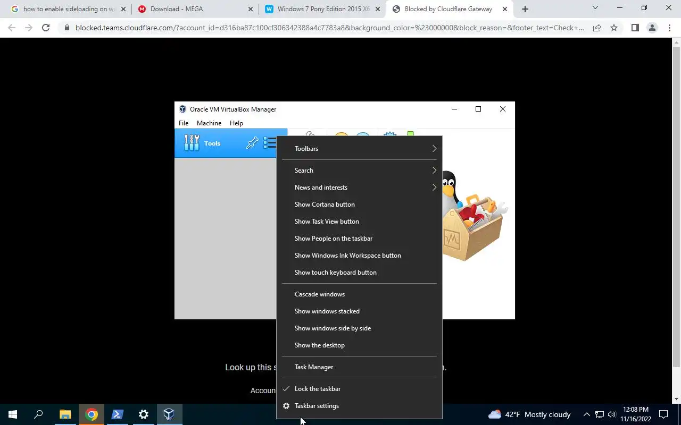Toggle Show Cortana button
681x425 pixels.
pyautogui.click(x=359, y=205)
